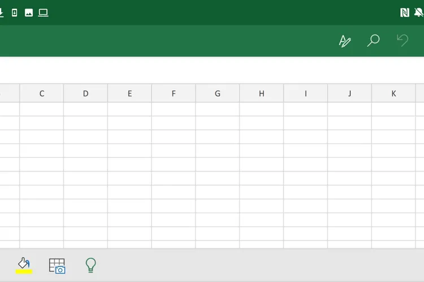
Task: Select column C header
Action: 42,94
